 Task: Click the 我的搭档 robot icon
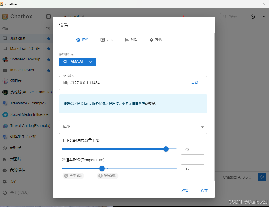(x=5, y=170)
